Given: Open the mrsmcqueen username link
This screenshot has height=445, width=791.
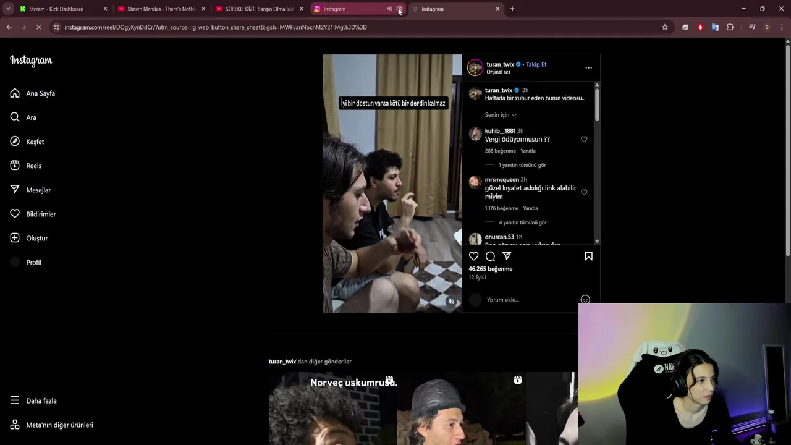Looking at the screenshot, I should 502,180.
